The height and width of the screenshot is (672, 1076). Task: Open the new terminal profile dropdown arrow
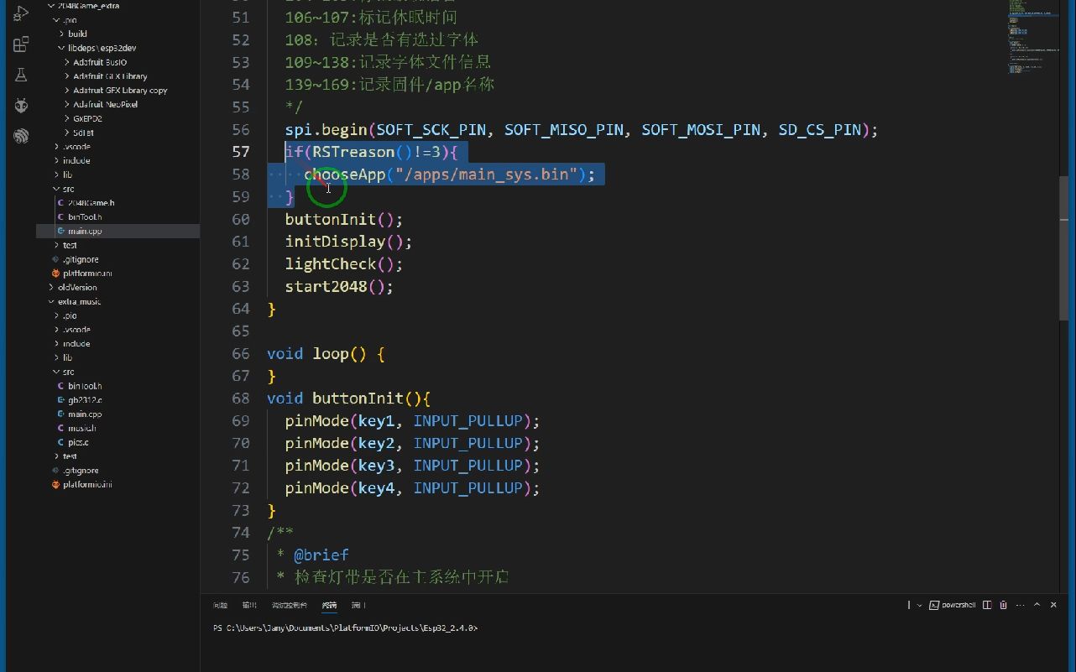click(x=919, y=605)
